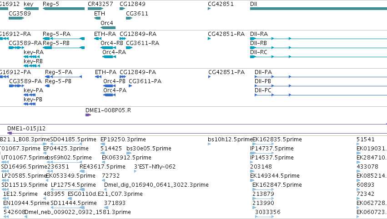387x219 pixels.
Task: Select the LP12754.5prime EST label
Action: 73,185
